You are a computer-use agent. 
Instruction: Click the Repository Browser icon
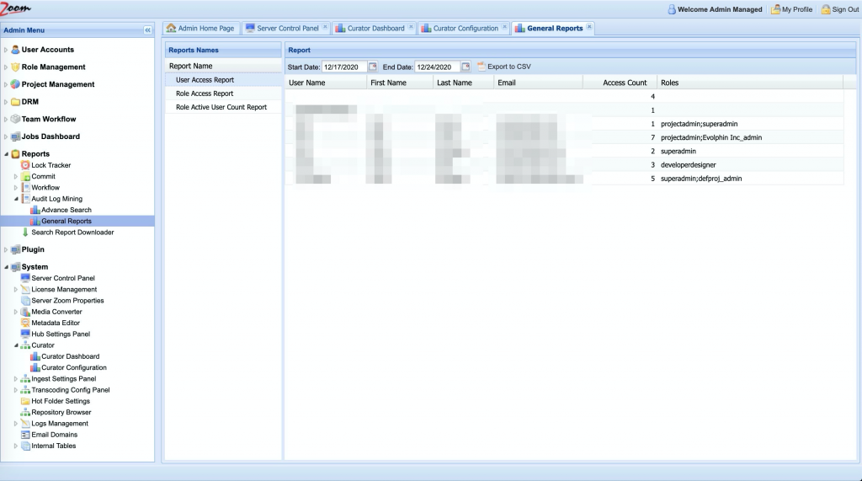coord(25,412)
